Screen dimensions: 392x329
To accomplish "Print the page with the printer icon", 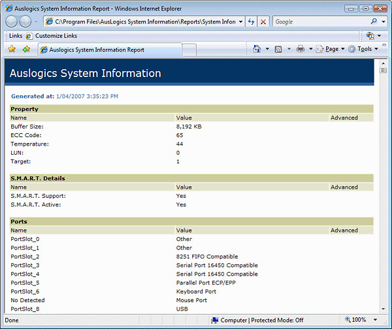I will [301, 49].
